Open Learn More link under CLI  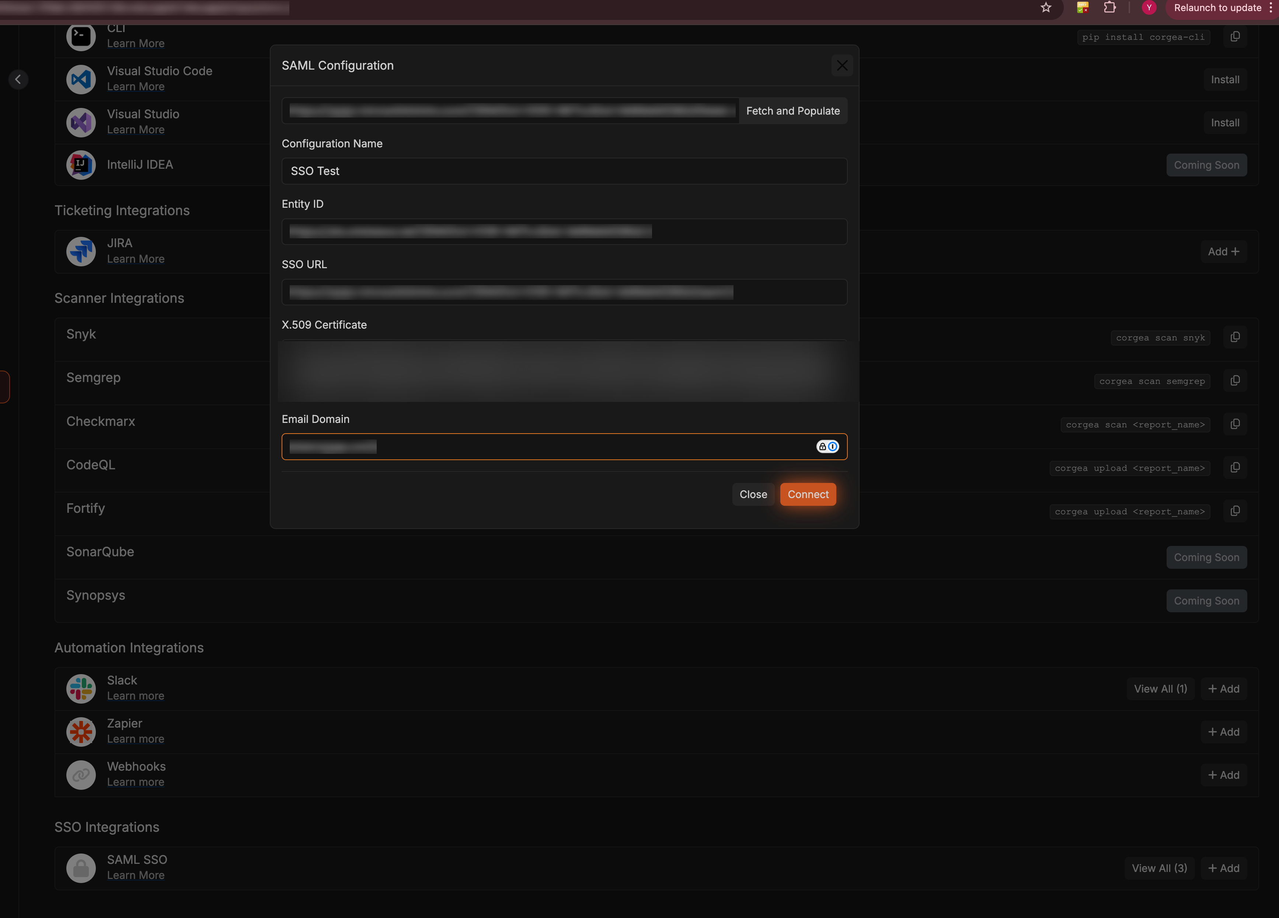coord(136,43)
